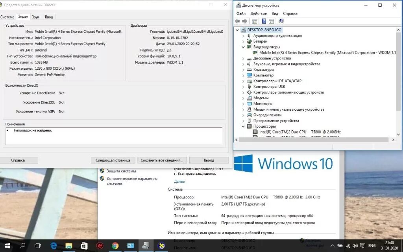Switch to the Система tab in DirectX tool
The image size is (403, 252).
[7, 17]
